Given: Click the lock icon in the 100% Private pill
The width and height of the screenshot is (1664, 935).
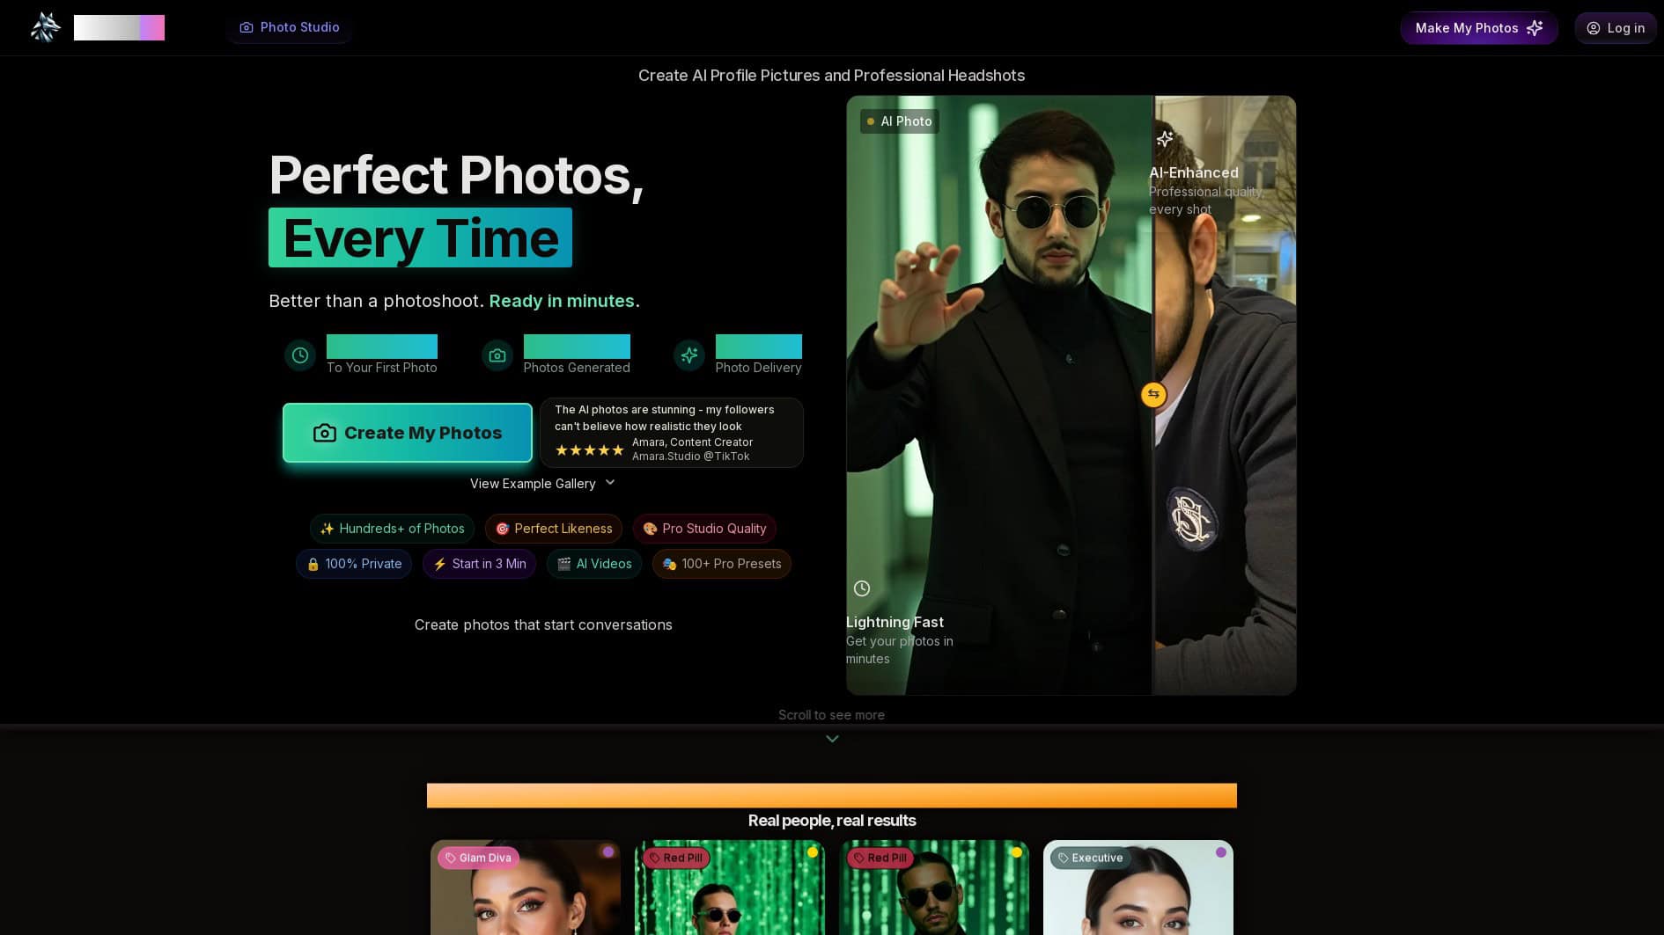Looking at the screenshot, I should [314, 564].
